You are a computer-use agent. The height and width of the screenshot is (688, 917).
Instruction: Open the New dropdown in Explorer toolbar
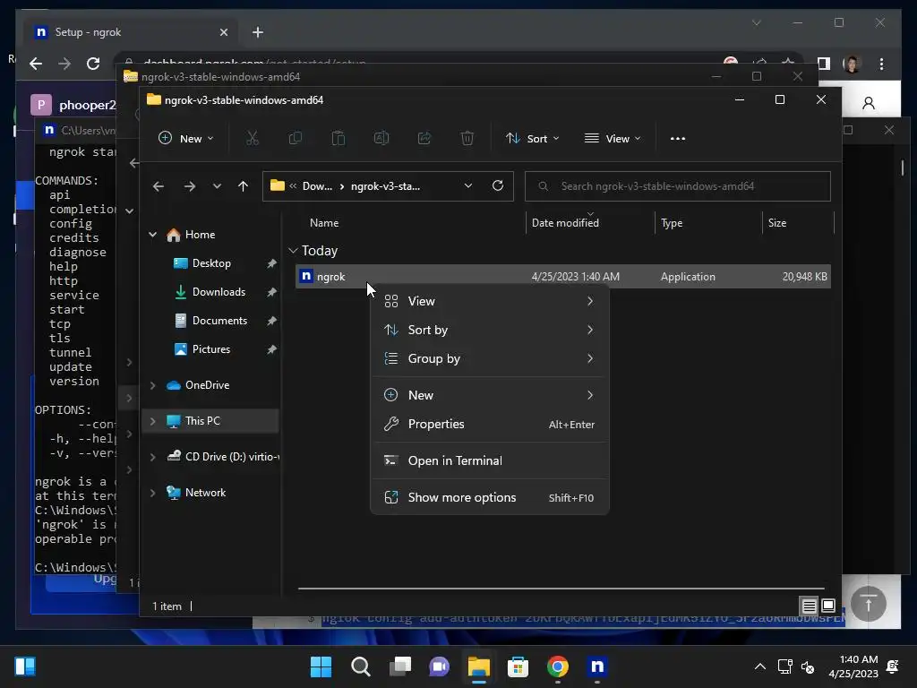(186, 139)
